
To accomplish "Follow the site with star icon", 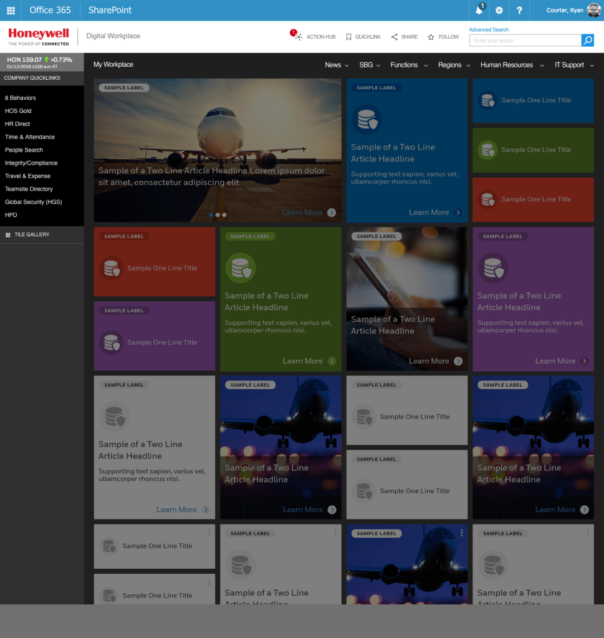I will [x=431, y=37].
